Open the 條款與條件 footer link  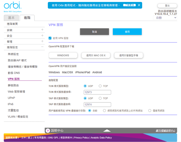tap(66, 137)
